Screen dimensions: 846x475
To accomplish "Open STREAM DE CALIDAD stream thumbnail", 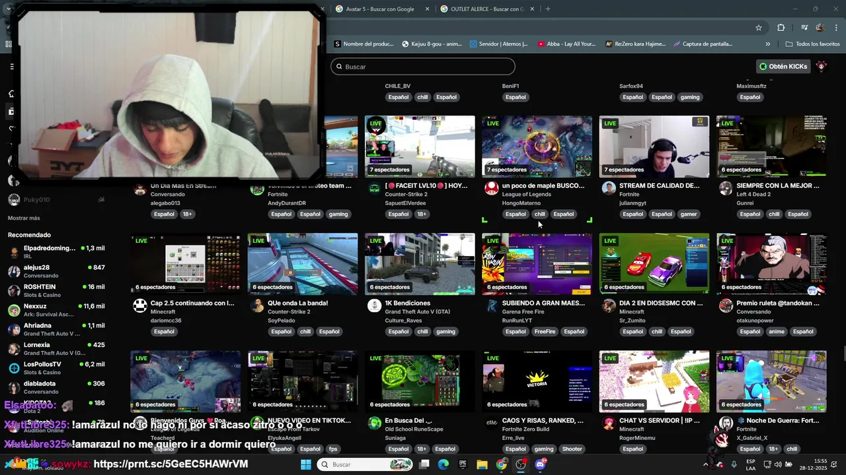I will point(654,146).
